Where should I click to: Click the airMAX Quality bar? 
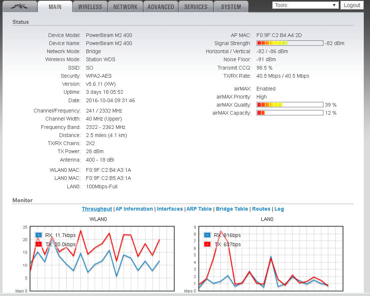click(x=290, y=105)
